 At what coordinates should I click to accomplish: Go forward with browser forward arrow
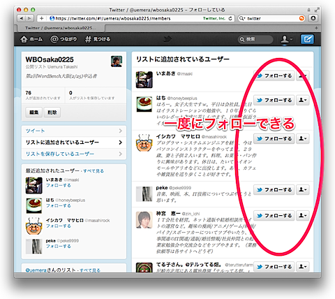point(29,18)
